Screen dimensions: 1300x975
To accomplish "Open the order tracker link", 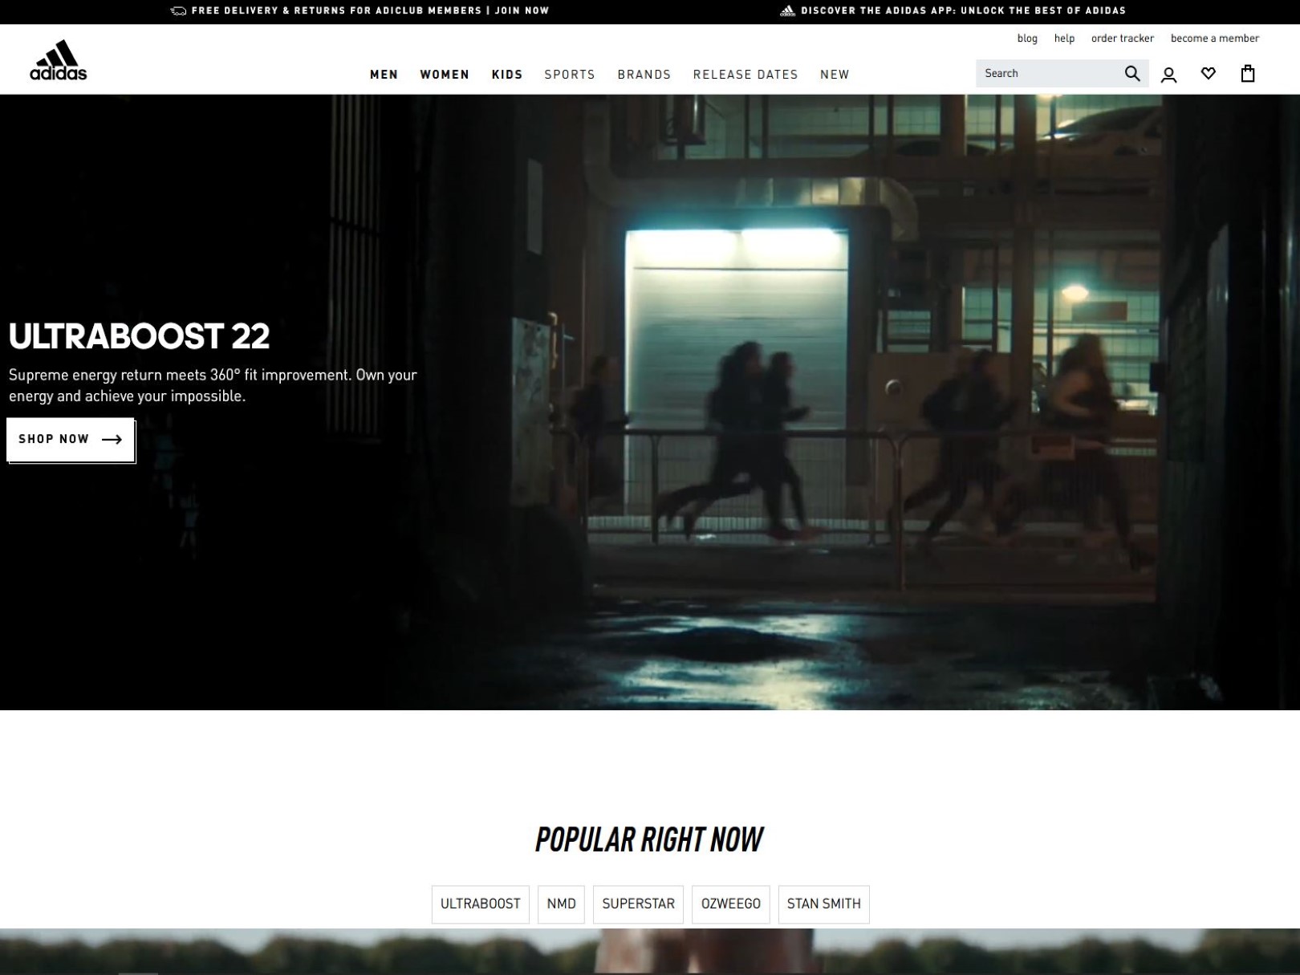I will 1122,39.
